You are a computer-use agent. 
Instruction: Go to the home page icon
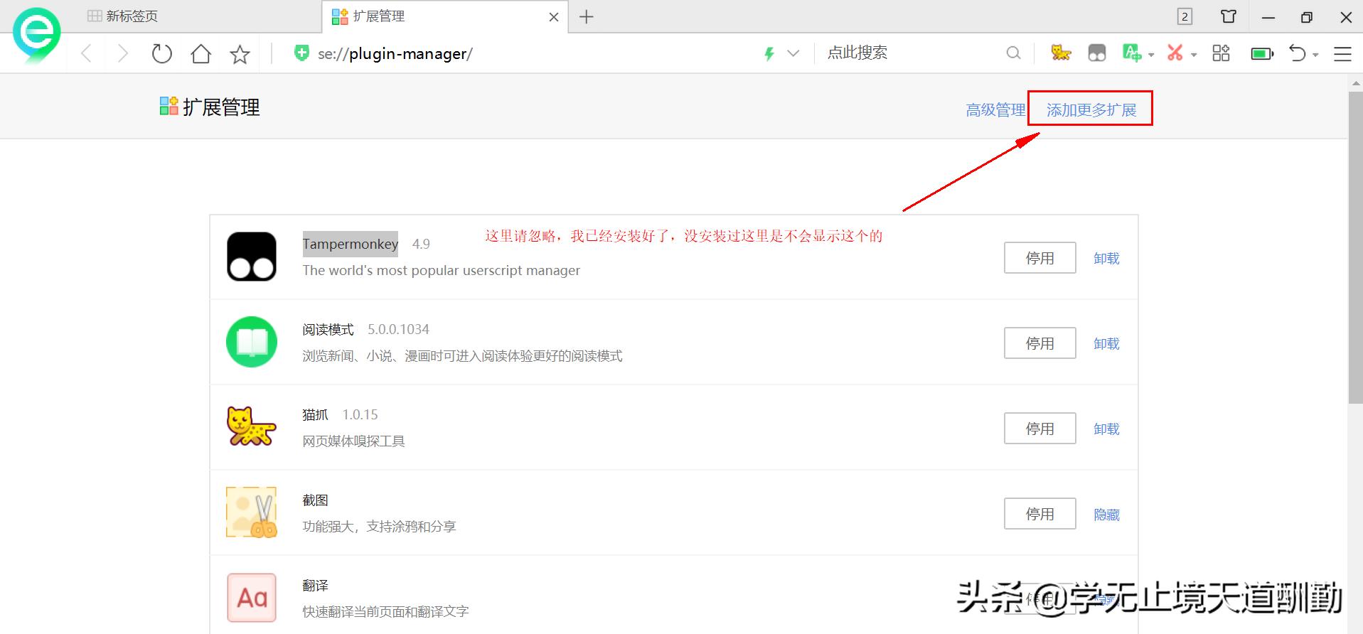coord(201,54)
